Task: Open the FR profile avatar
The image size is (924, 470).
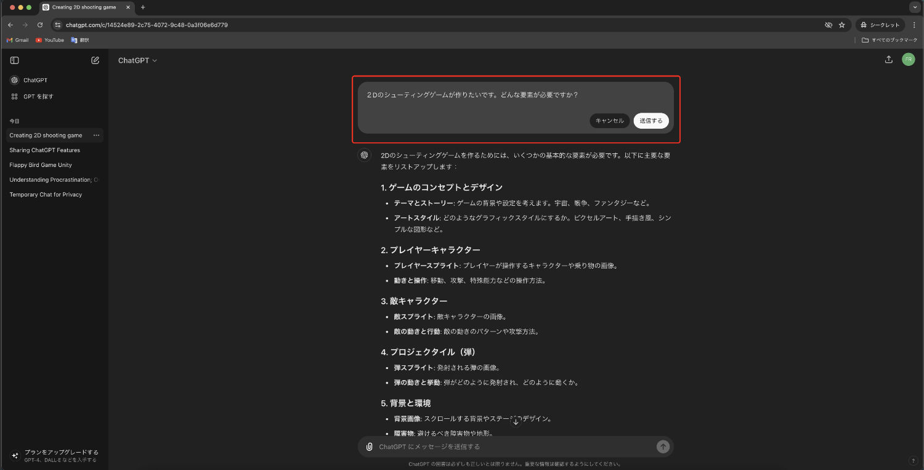Action: pos(908,60)
